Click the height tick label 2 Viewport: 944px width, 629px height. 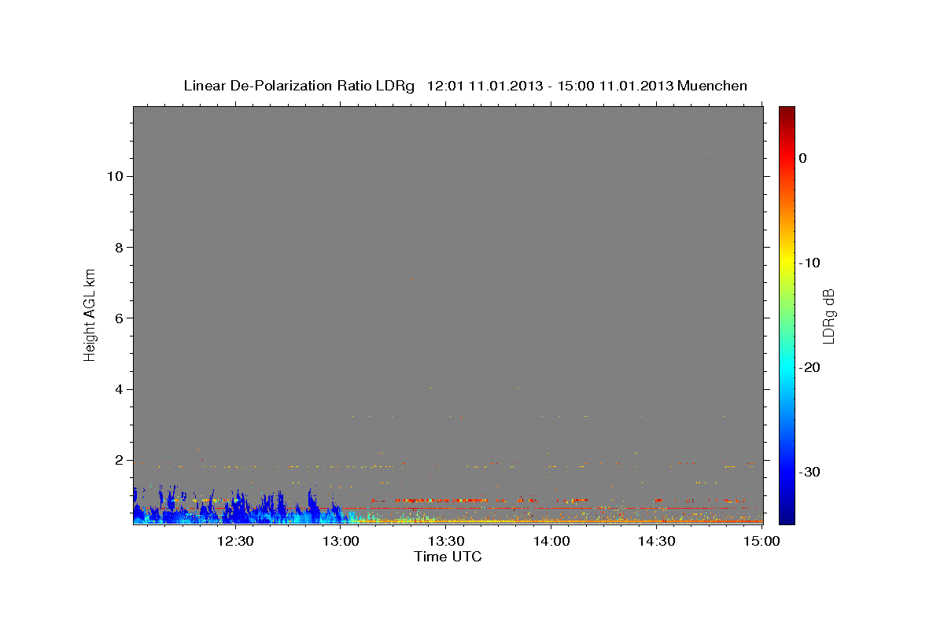[120, 460]
